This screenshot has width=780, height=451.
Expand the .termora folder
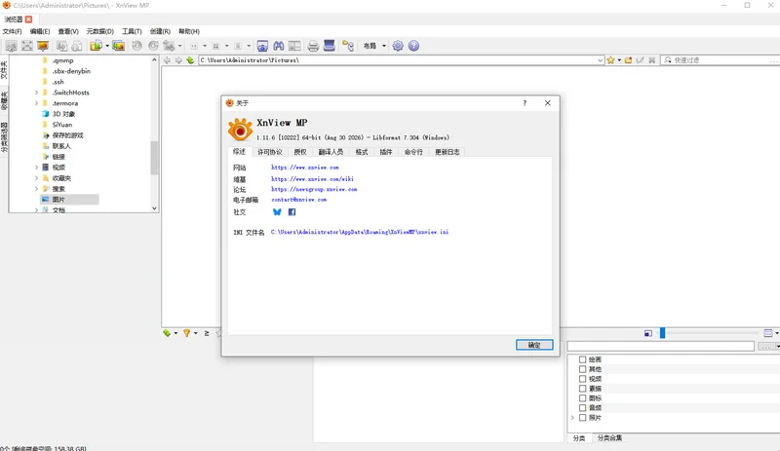[x=36, y=103]
